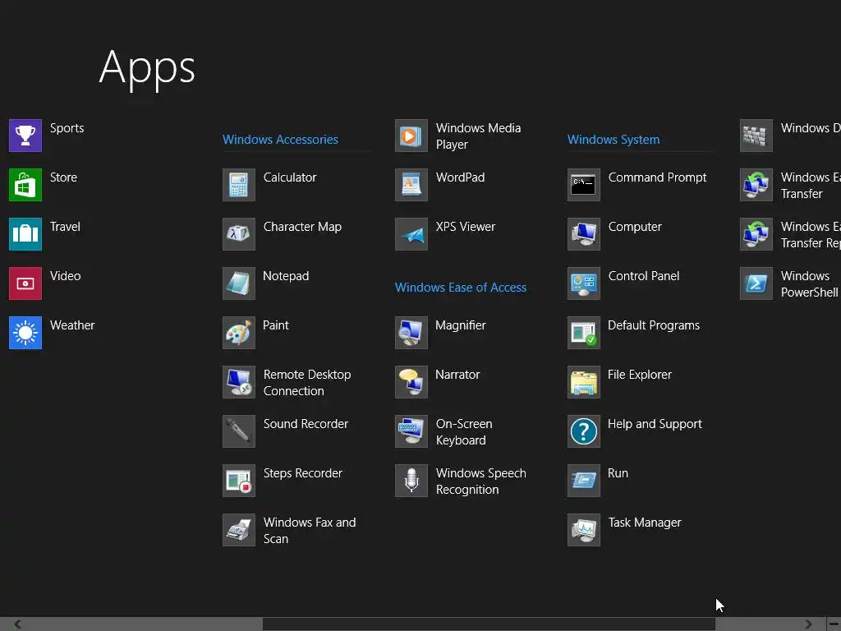Select Windows Ease of Access group header
841x631 pixels.
pos(460,288)
